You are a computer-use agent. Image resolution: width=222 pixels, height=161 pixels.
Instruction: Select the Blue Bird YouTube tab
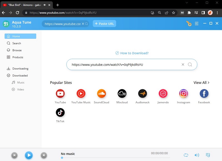tap(27, 5)
